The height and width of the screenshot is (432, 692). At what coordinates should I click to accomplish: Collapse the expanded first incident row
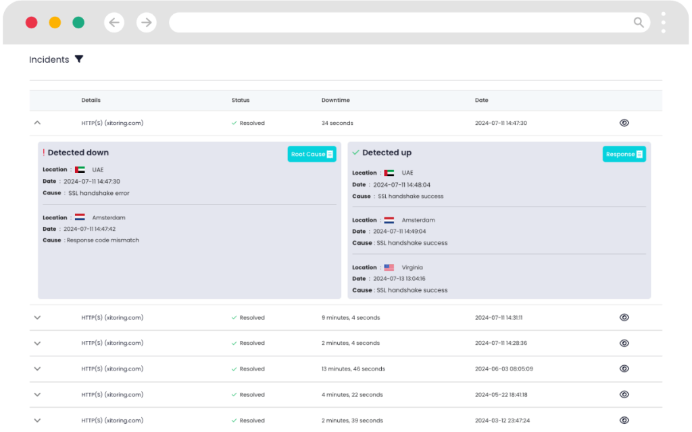coord(37,122)
